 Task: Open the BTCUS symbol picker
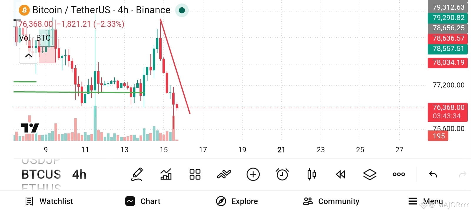[x=41, y=174]
